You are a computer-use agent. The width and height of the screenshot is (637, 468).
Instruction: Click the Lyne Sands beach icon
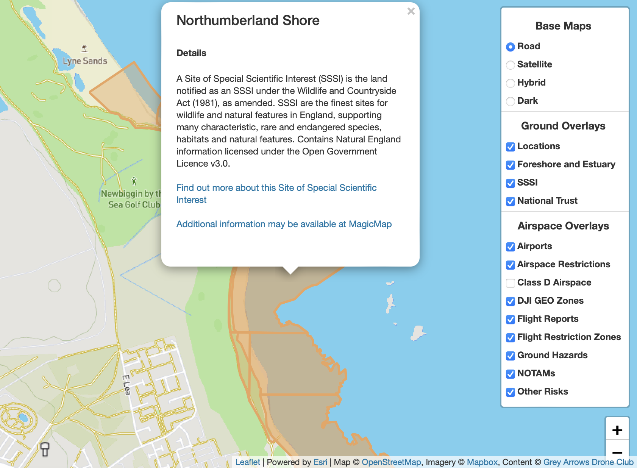point(84,48)
